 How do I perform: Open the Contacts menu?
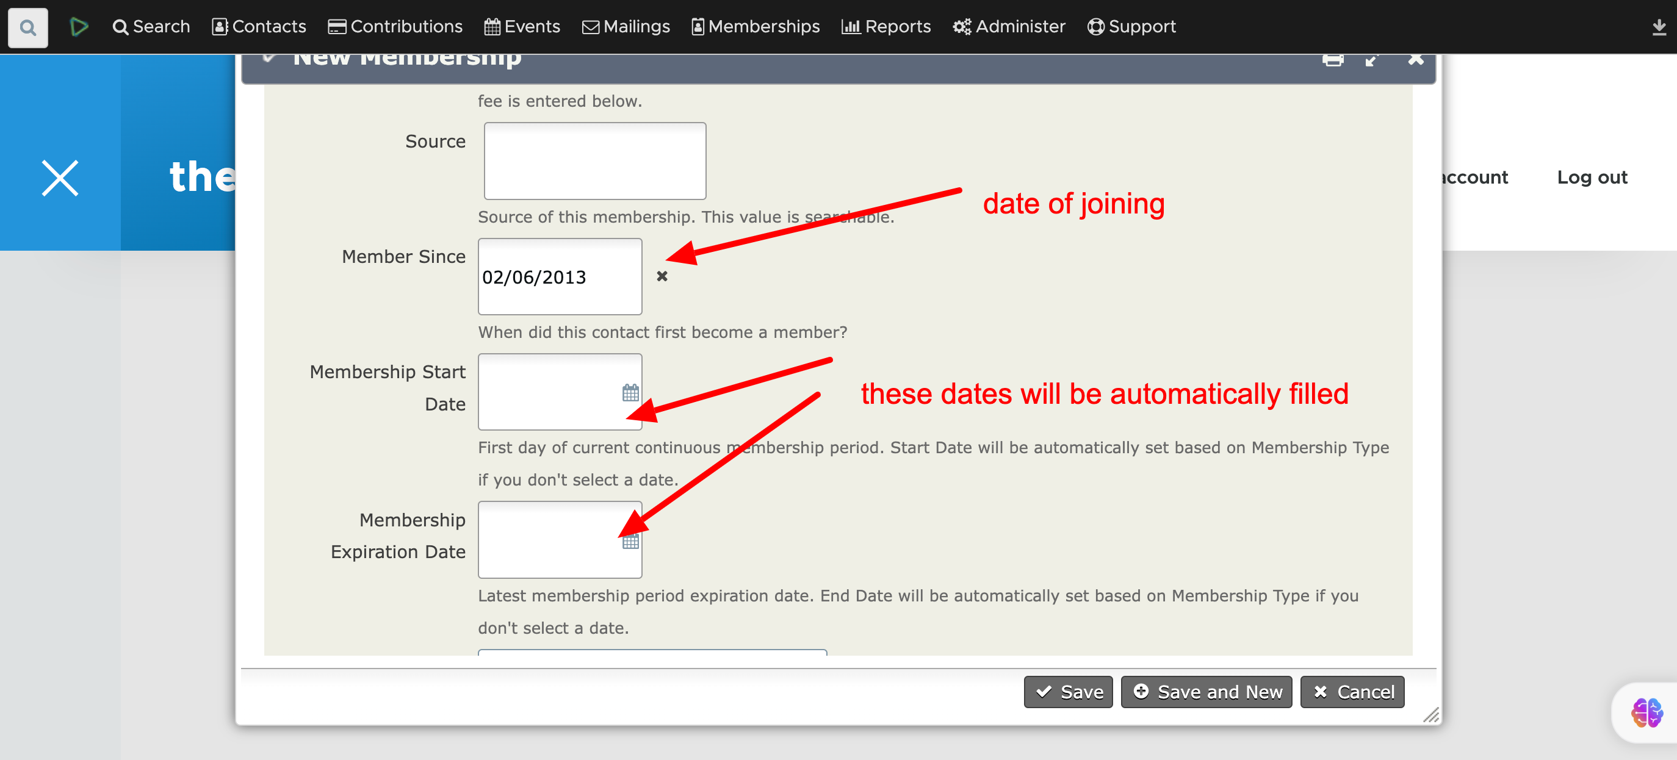pos(259,27)
